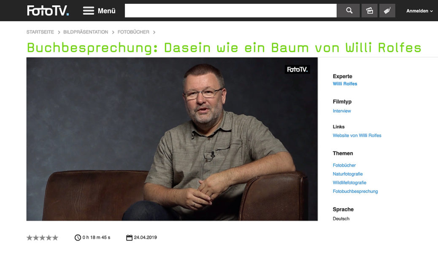Rate video with the first star
Viewport: 438px width, 254px height.
(x=30, y=238)
